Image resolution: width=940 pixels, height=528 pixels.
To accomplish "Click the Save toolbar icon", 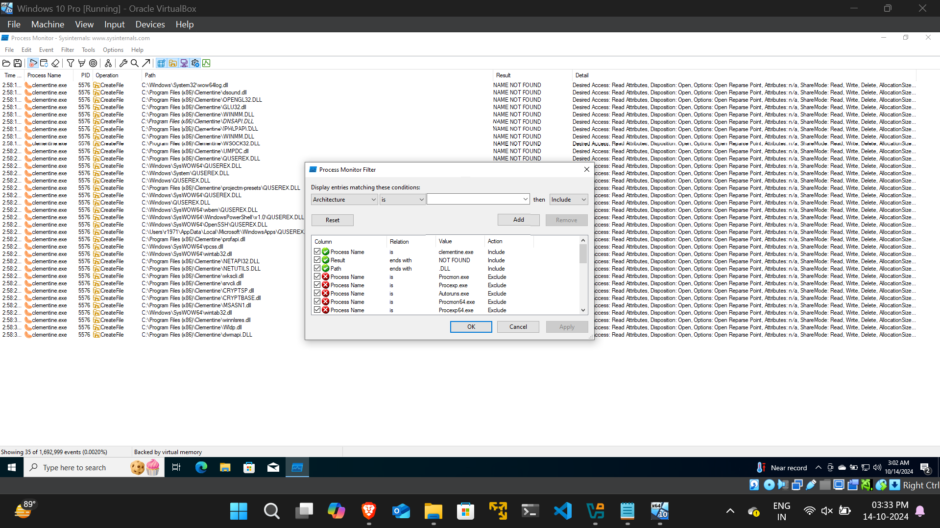I will click(x=18, y=63).
